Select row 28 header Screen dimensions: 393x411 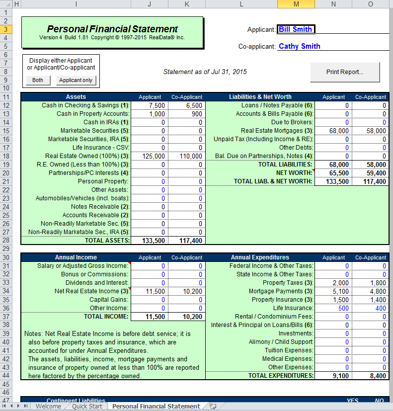pos(6,241)
